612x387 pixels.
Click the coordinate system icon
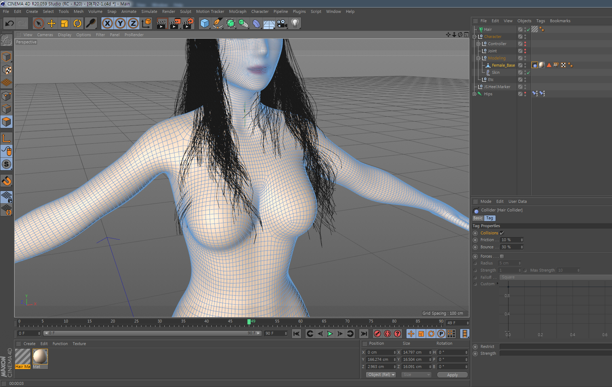coord(146,24)
